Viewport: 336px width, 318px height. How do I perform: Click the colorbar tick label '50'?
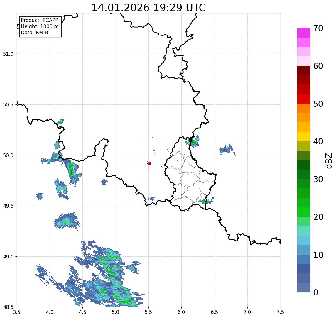318,104
